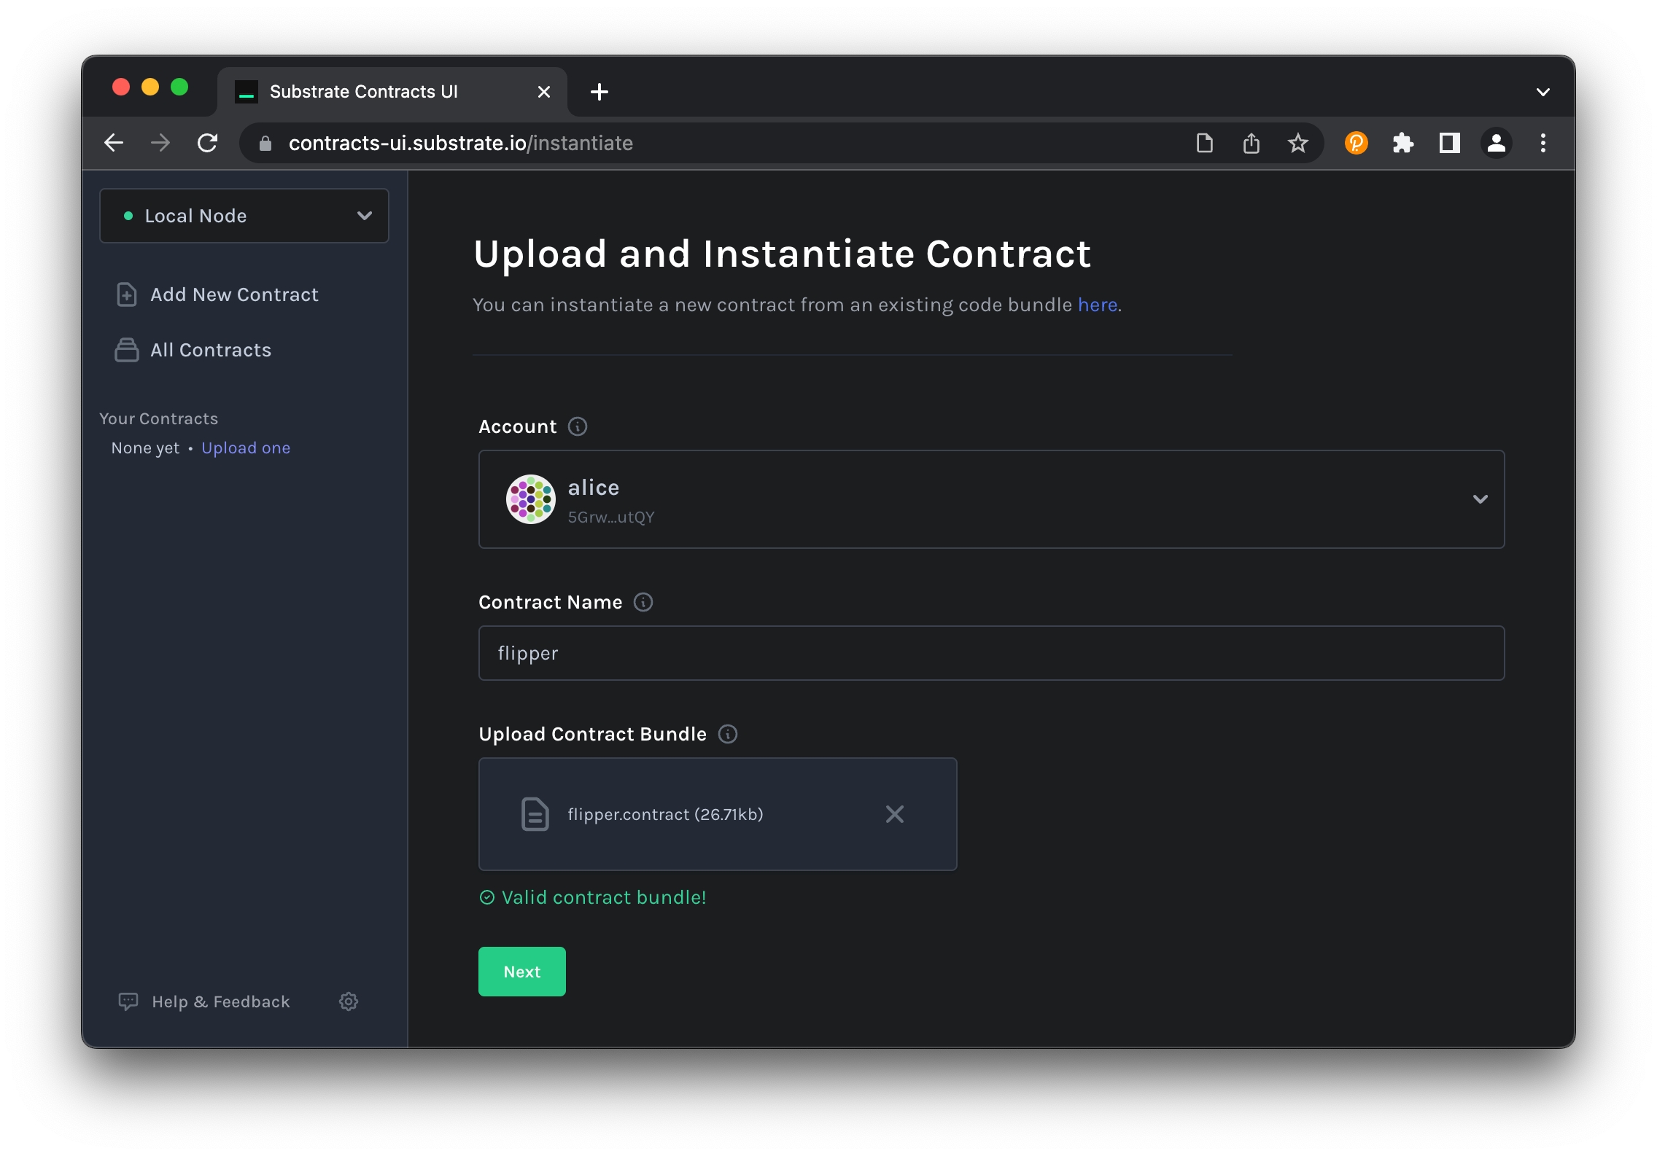Remove the flipper.contract uploaded file
This screenshot has width=1657, height=1156.
[x=895, y=814]
